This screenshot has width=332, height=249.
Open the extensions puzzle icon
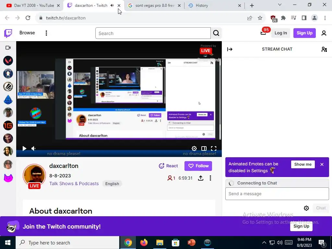(x=283, y=18)
